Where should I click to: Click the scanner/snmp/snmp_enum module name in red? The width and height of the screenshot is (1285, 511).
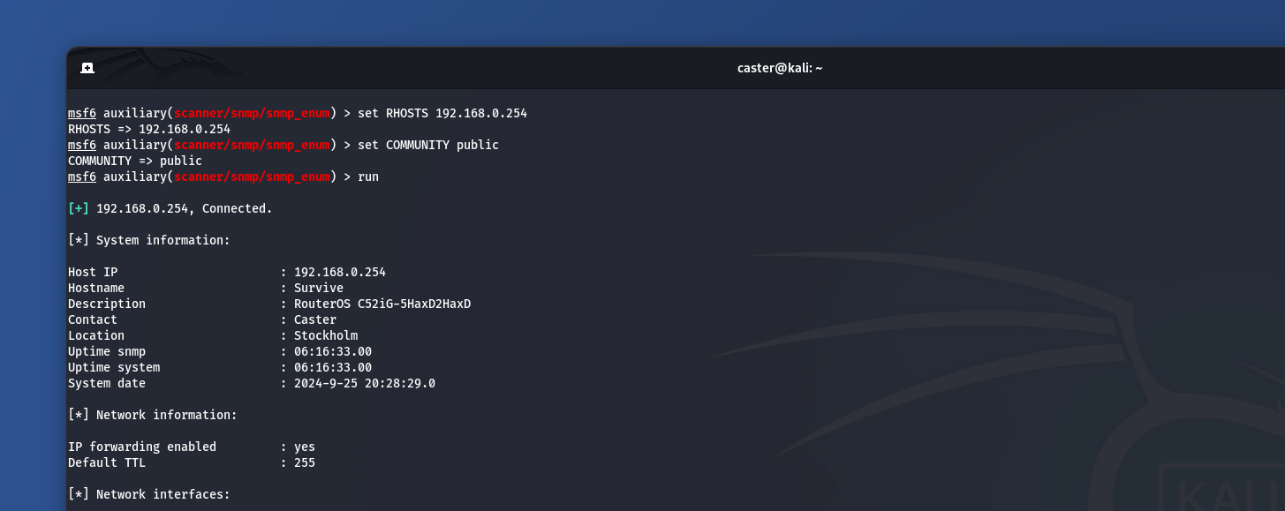pos(252,113)
